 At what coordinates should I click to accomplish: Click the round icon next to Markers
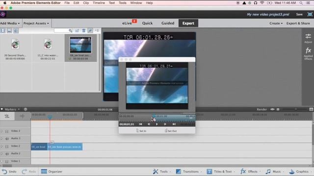[x=26, y=110]
